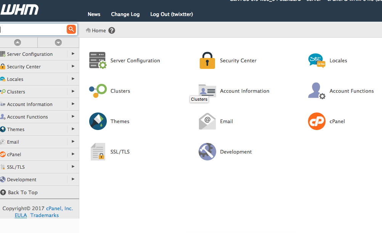
Task: Click the orange search magnifier button
Action: click(x=71, y=29)
